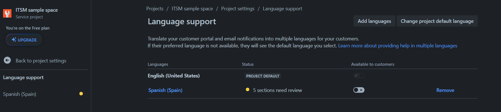Image resolution: width=501 pixels, height=112 pixels.
Task: Remove the Spanish (Spain) language
Action: point(445,90)
